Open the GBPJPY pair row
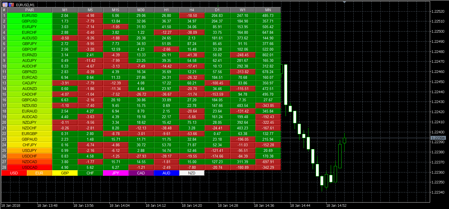Viewport: 449px width, 209px height. (30, 44)
